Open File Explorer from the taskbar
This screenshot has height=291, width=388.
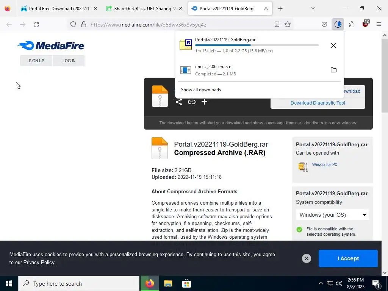[168, 283]
